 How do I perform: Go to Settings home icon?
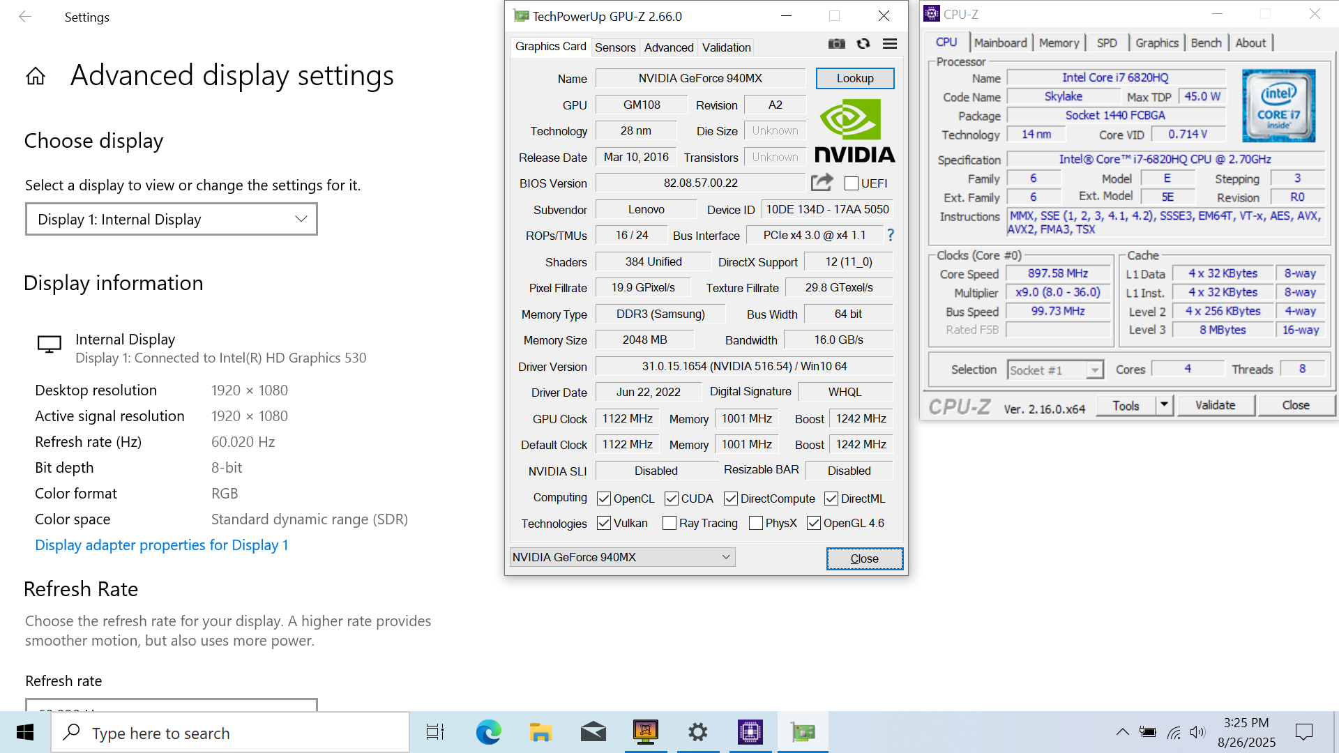pyautogui.click(x=36, y=76)
